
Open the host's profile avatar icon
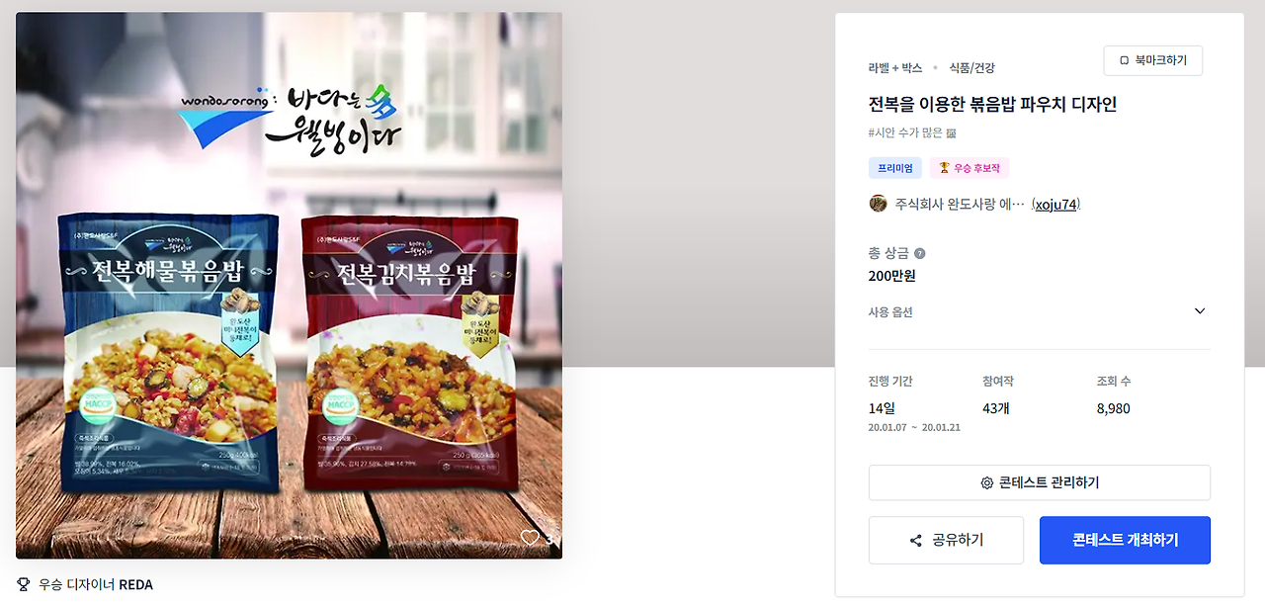[878, 204]
